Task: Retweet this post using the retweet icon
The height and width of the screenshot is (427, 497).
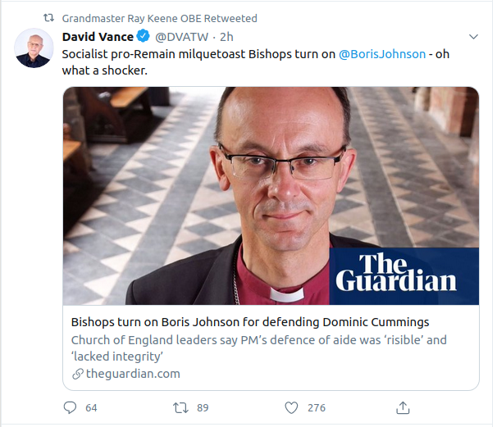Action: pyautogui.click(x=180, y=407)
